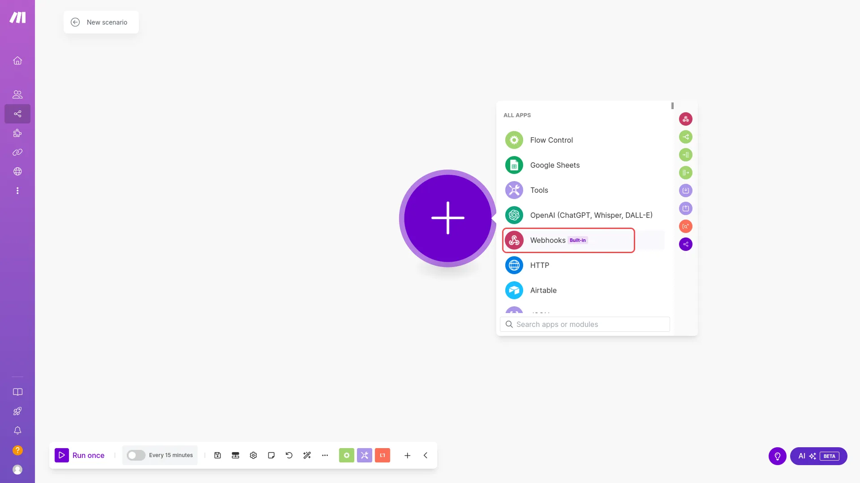Add a note using the notes icon
860x483 pixels.
[x=271, y=455]
